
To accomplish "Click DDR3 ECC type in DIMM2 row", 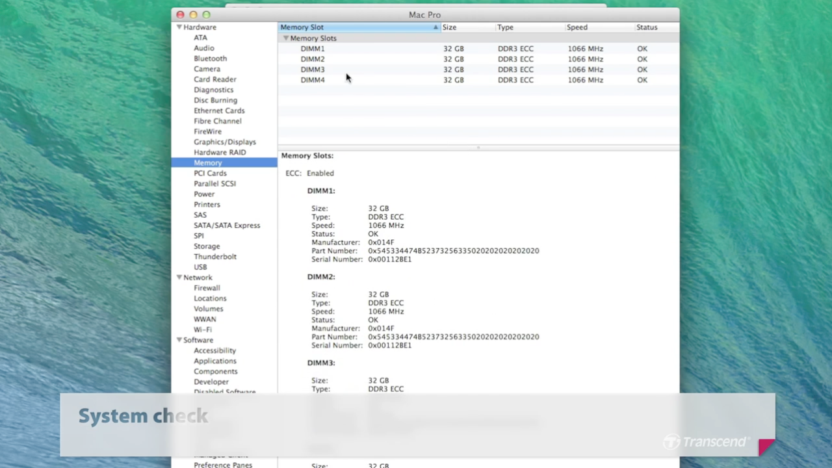I will (x=515, y=59).
